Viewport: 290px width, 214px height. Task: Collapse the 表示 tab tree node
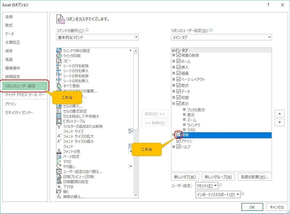[174, 103]
